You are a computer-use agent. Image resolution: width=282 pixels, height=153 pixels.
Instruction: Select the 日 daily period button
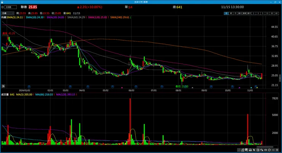coord(226,13)
